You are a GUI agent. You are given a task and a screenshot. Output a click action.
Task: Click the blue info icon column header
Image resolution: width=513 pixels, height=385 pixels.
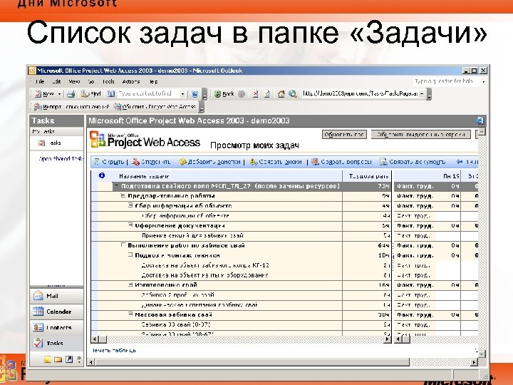pyautogui.click(x=102, y=175)
